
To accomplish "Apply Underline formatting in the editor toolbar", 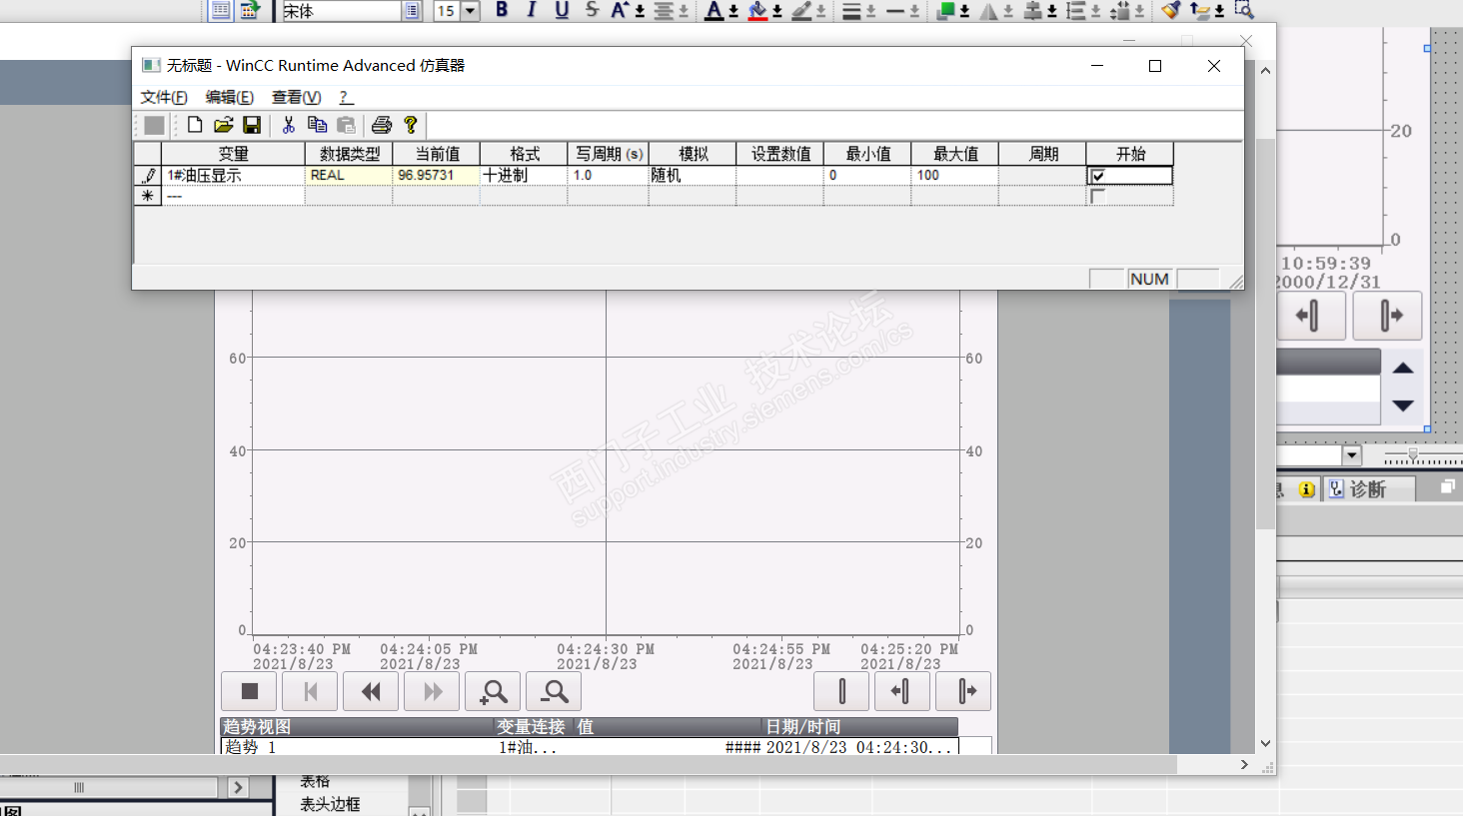I will pyautogui.click(x=562, y=10).
